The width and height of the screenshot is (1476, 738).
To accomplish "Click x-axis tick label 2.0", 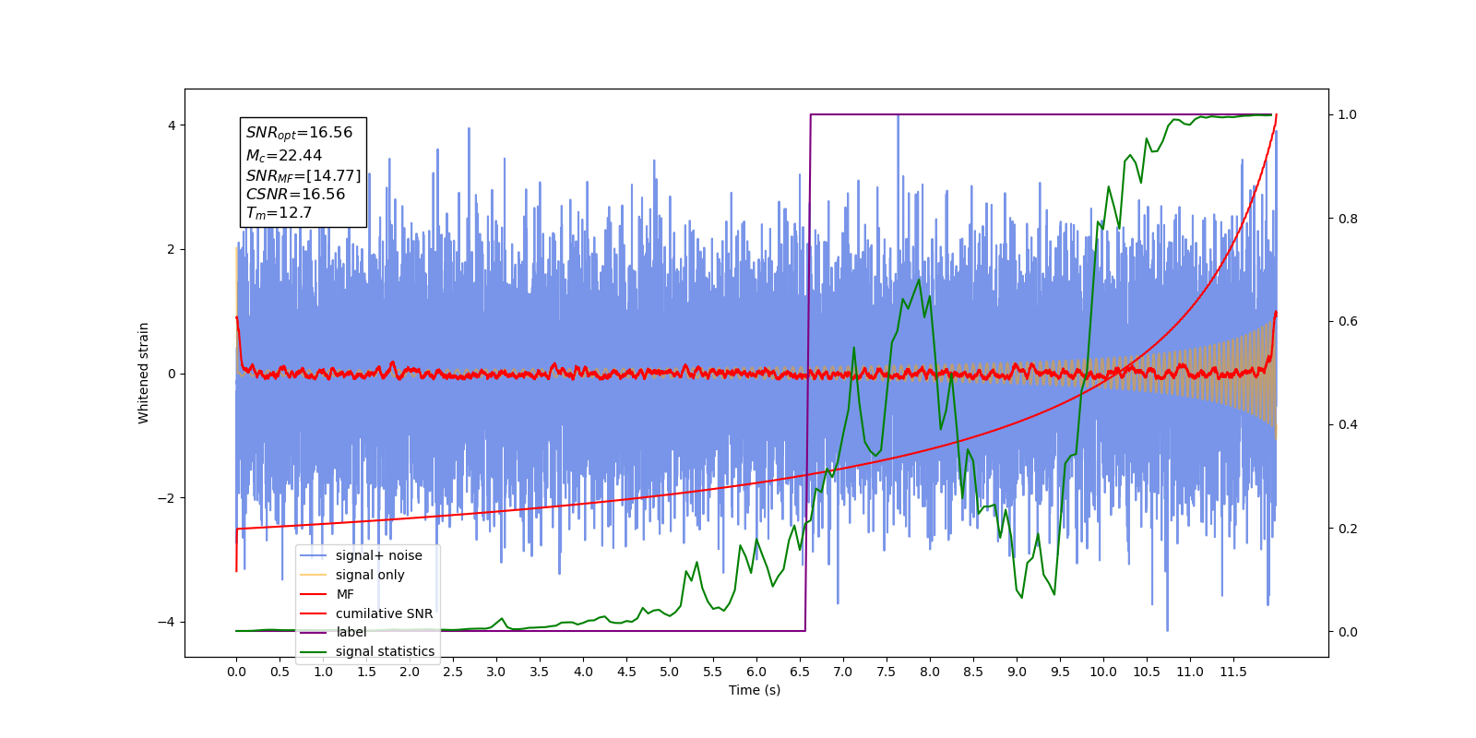I will click(410, 672).
